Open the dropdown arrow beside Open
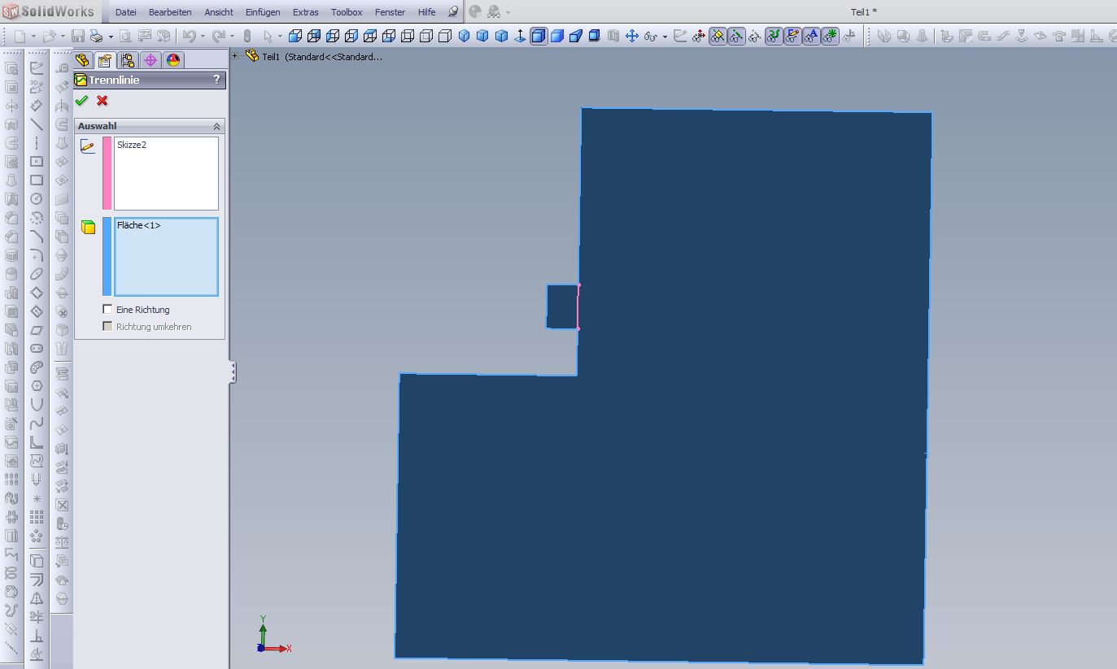This screenshot has width=1117, height=669. click(62, 37)
